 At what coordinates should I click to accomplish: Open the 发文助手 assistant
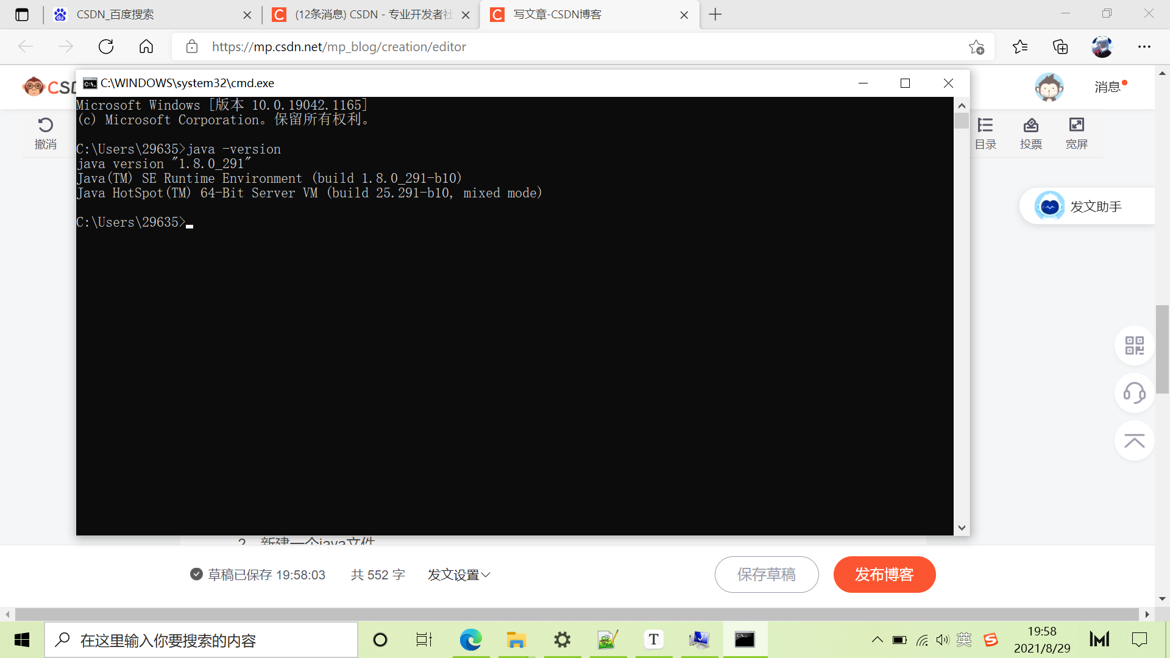click(1087, 207)
